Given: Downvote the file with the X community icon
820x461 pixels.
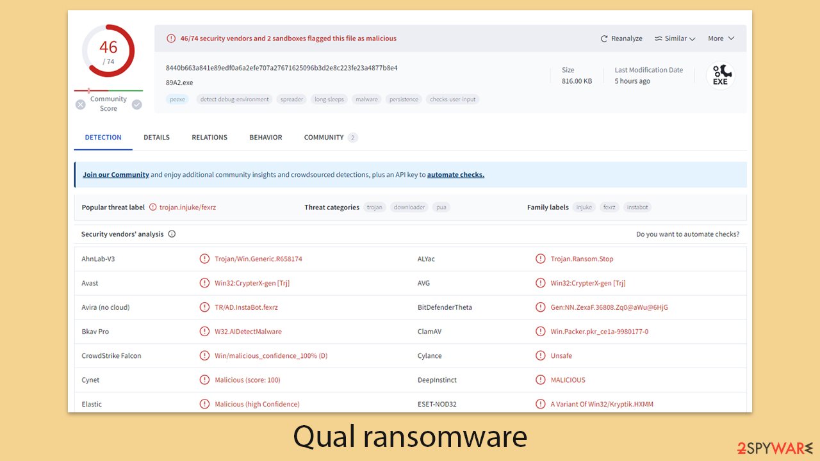Looking at the screenshot, I should click(x=80, y=104).
